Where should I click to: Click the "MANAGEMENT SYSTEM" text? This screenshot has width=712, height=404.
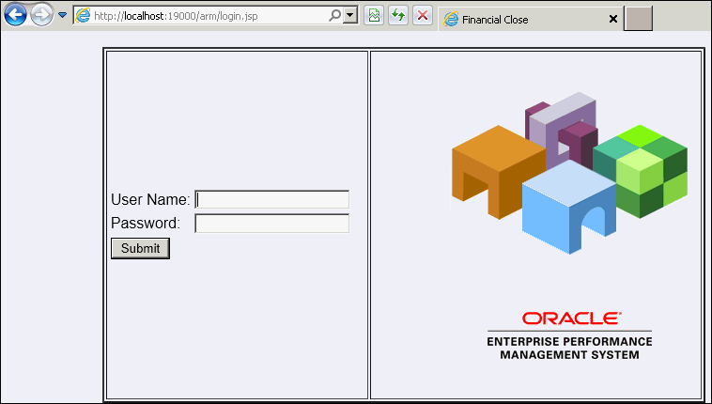[569, 355]
